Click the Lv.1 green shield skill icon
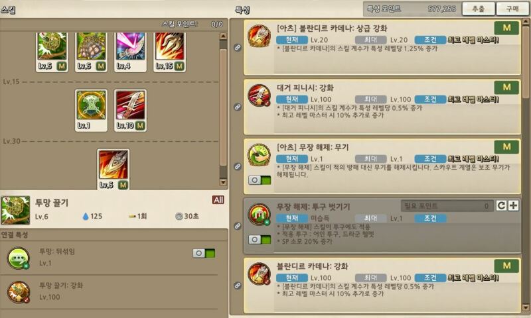Image resolution: width=531 pixels, height=318 pixels. [x=91, y=110]
